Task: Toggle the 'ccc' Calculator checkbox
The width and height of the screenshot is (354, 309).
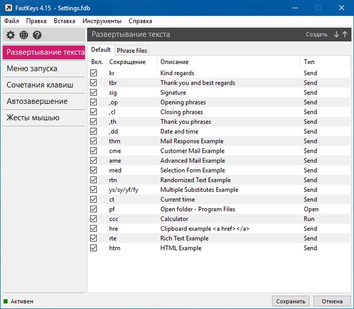Action: click(x=93, y=219)
